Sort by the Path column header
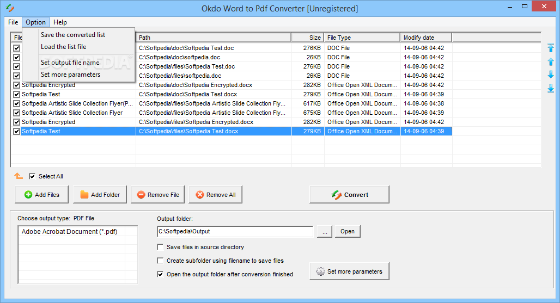This screenshot has width=560, height=303. (213, 38)
